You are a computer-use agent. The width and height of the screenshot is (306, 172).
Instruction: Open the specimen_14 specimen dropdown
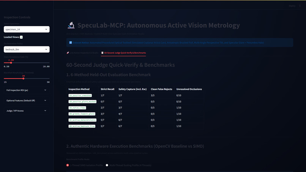click(x=27, y=29)
